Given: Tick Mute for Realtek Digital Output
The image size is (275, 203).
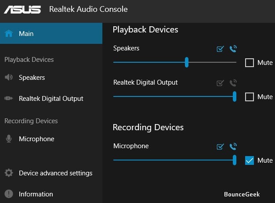Looking at the screenshot, I should (250, 97).
